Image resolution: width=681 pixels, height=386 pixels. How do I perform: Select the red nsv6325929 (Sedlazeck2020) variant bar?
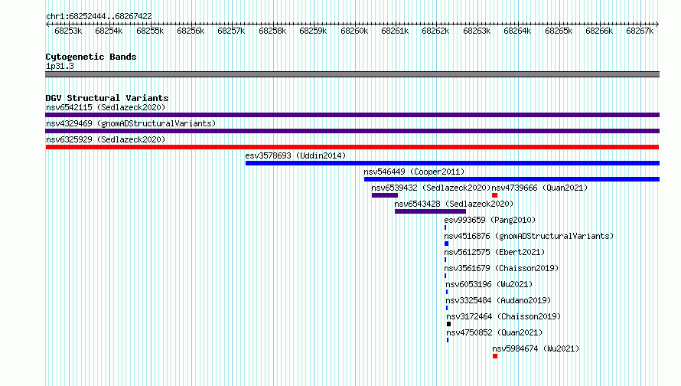(352, 147)
